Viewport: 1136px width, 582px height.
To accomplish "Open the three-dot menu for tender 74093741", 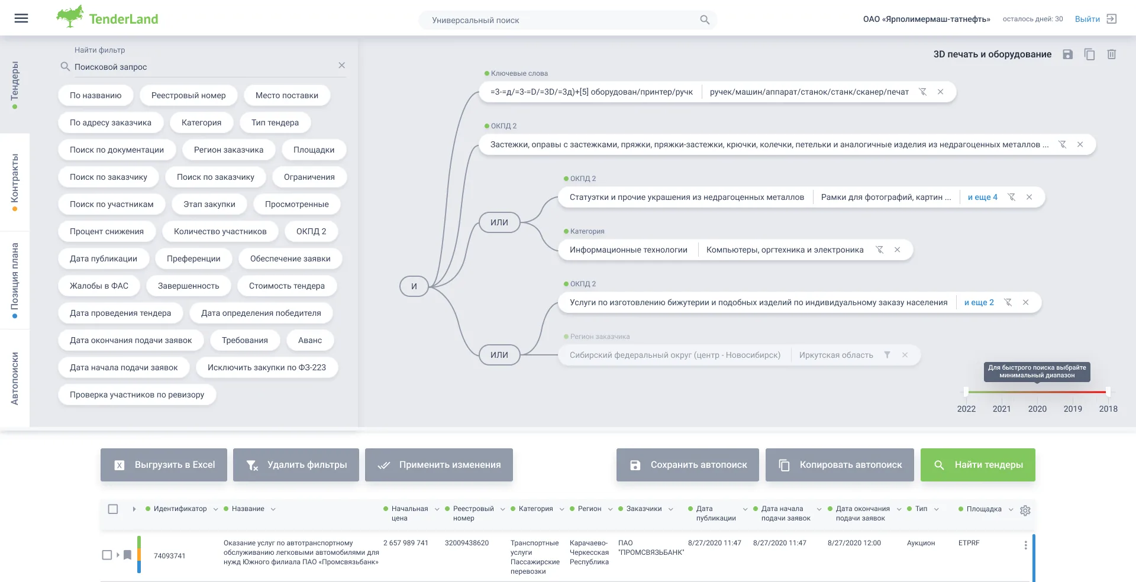I will point(1025,545).
